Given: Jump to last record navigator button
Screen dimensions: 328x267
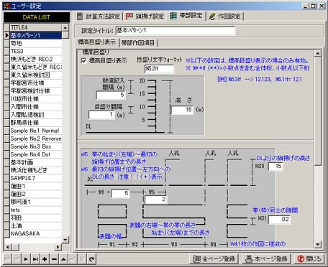Looking at the screenshot, I should (35, 259).
